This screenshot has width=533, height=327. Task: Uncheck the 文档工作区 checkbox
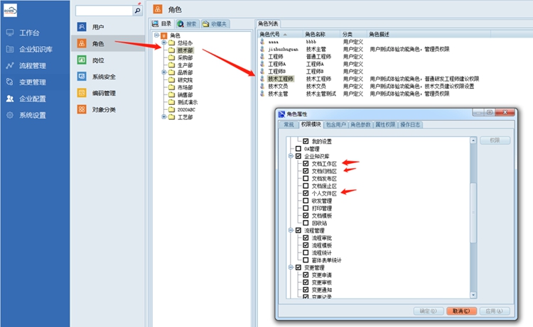[x=306, y=164]
